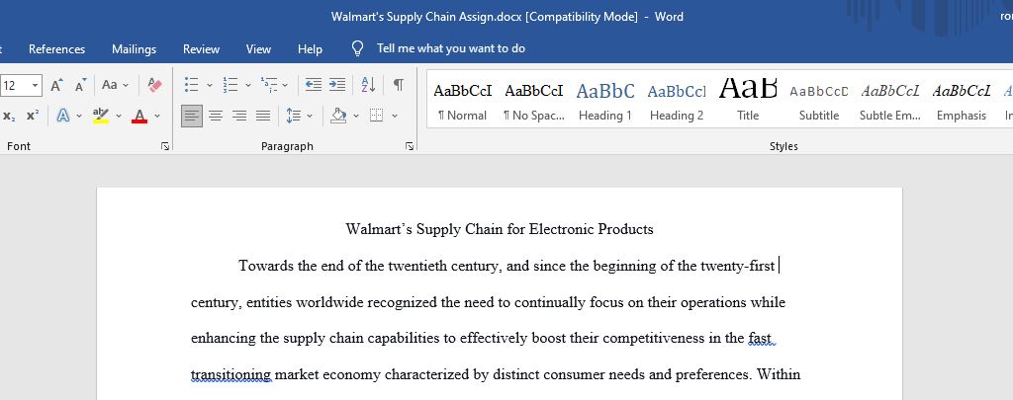Apply the Normal style
This screenshot has width=1013, height=400.
tap(463, 101)
